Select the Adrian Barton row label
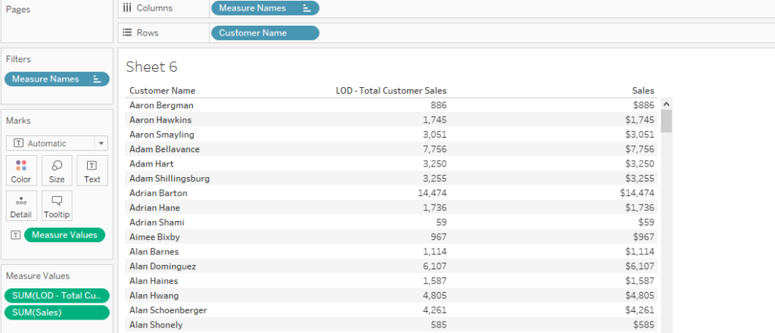This screenshot has width=775, height=333. pos(158,193)
